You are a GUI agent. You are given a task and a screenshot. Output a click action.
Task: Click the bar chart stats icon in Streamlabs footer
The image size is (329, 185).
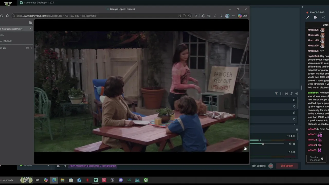click(x=58, y=166)
